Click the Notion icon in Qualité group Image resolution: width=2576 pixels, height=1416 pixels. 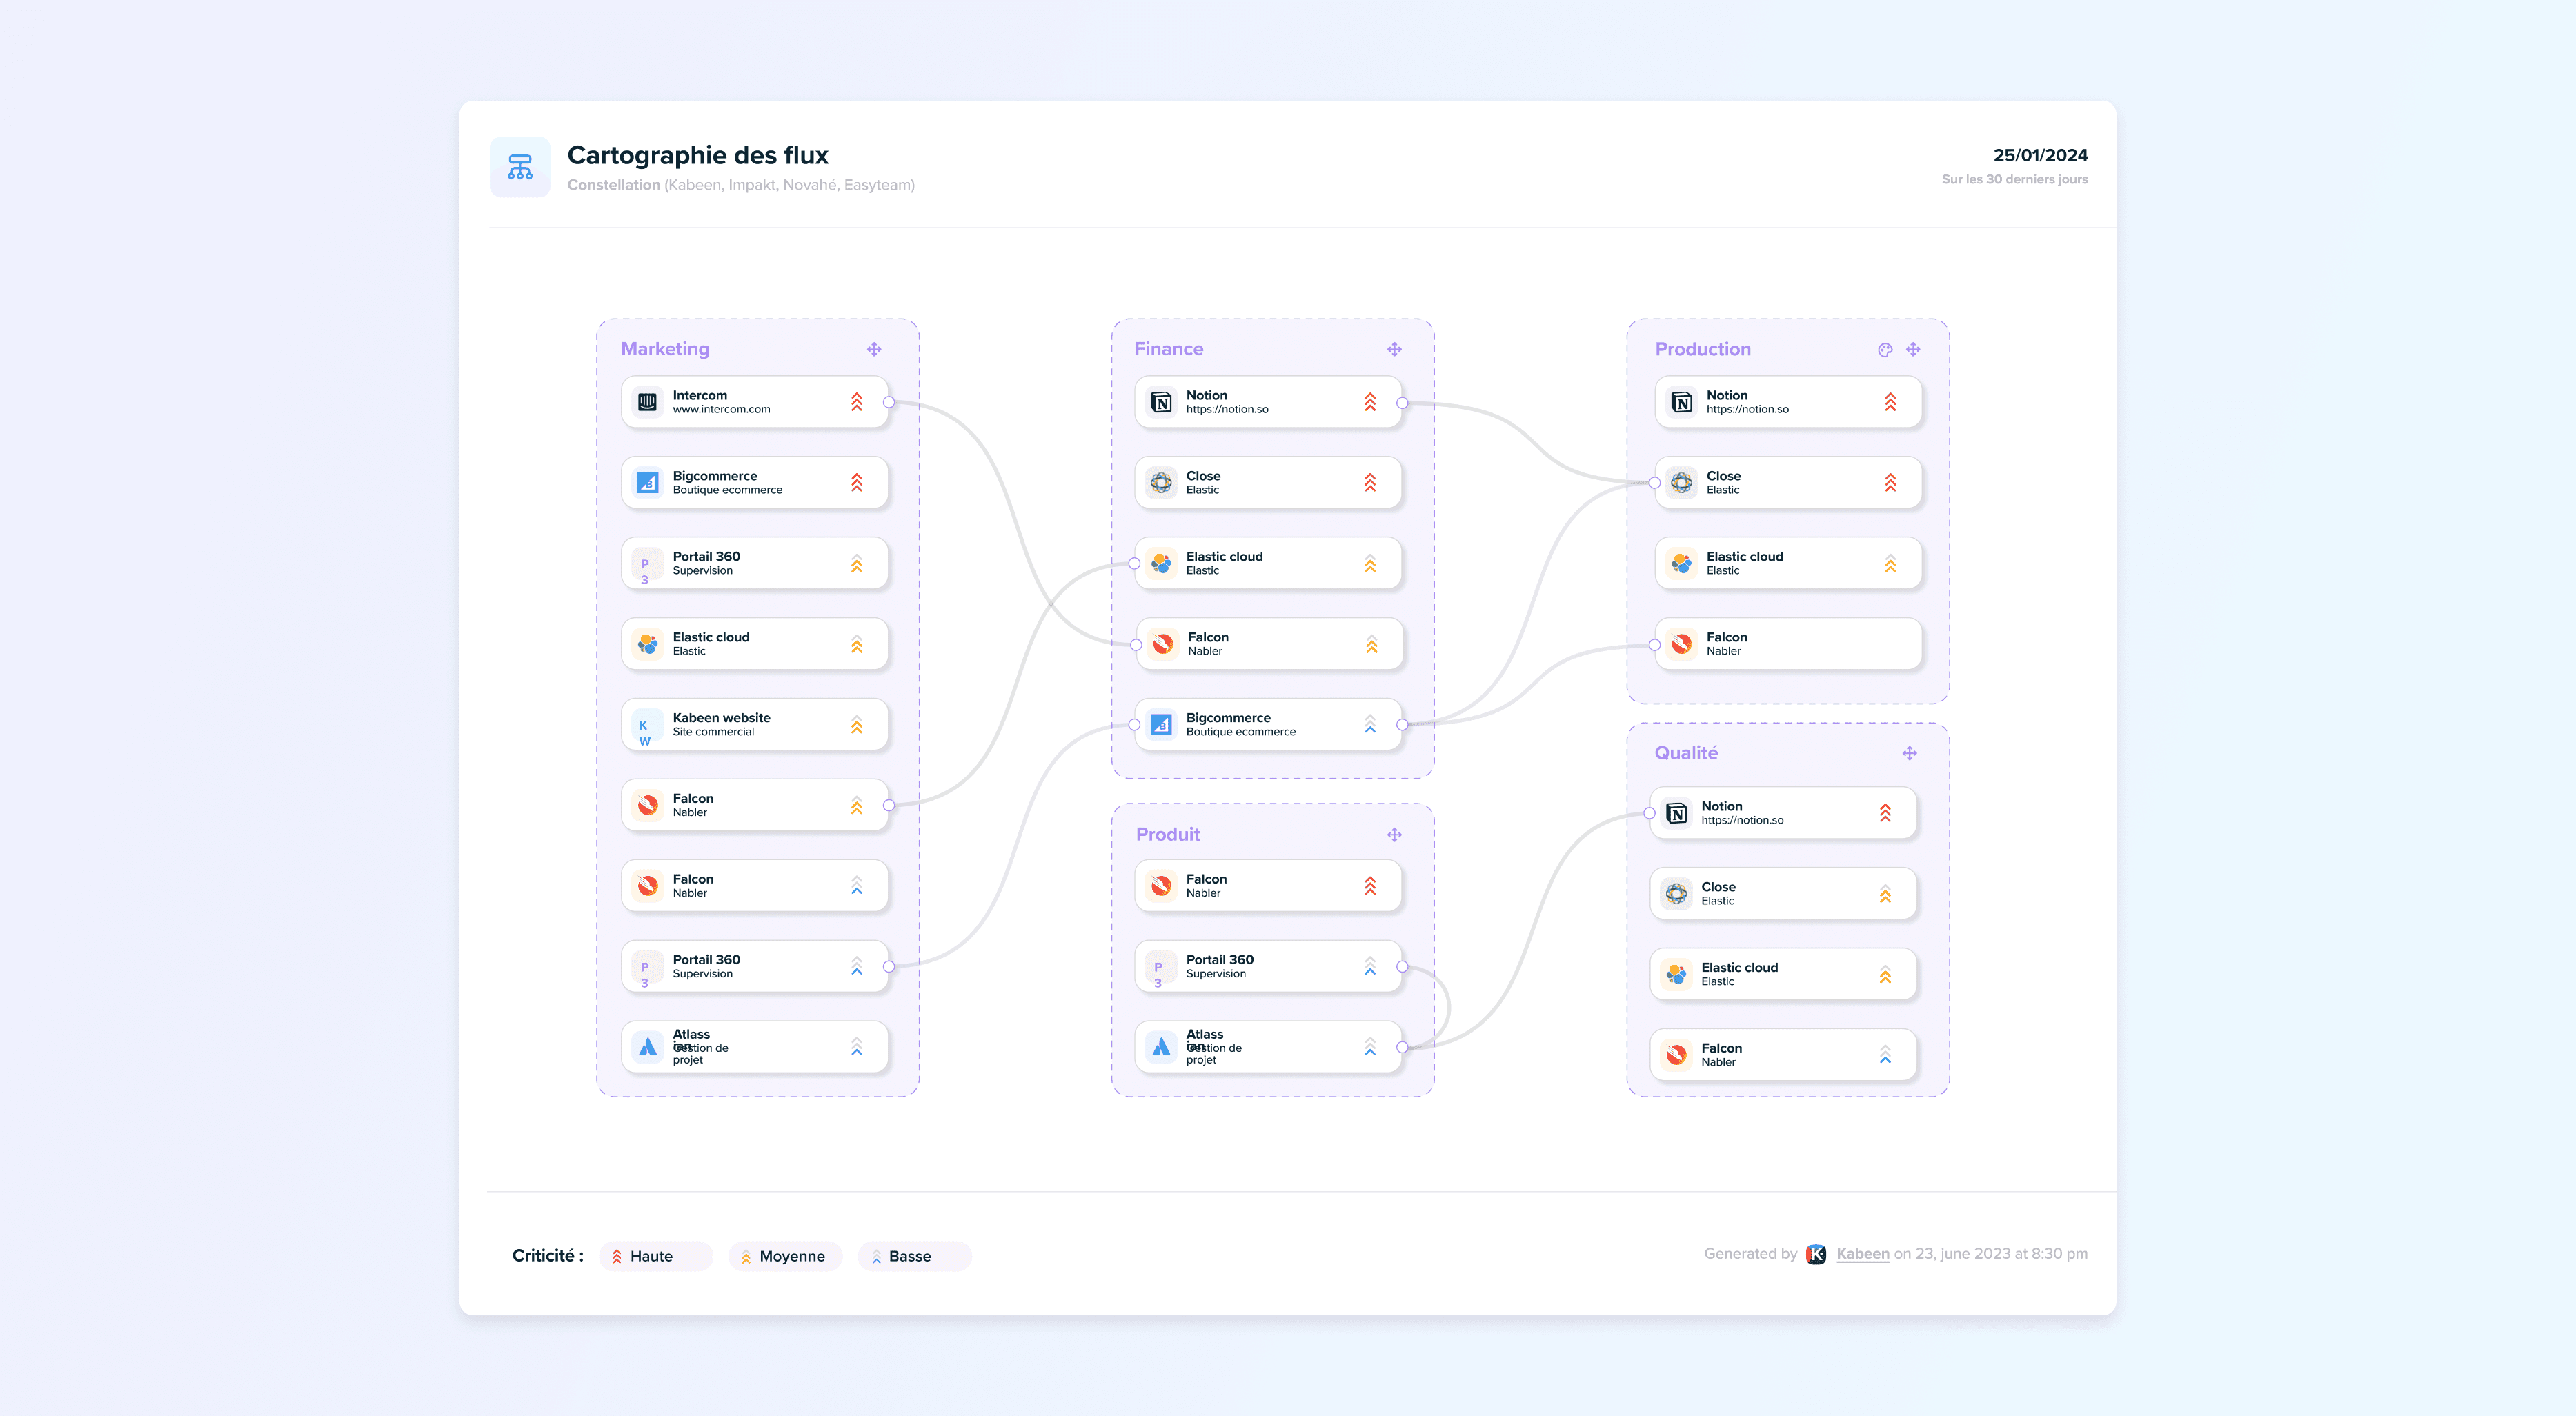coord(1677,813)
